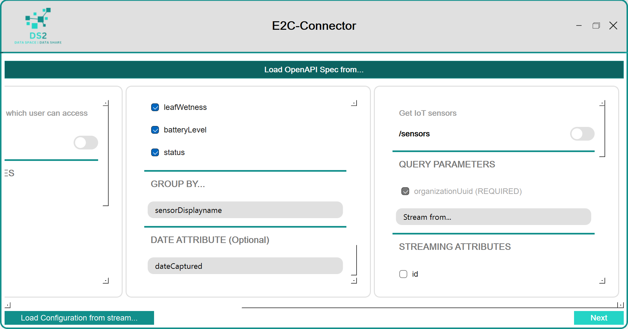Viewport: 628px width, 329px height.
Task: Click the middle panel scroll-up arrow
Action: [x=354, y=103]
